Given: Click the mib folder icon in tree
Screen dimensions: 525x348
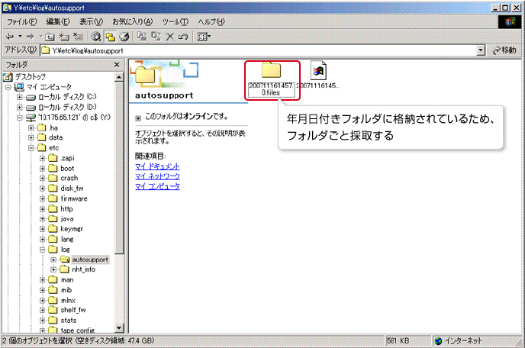Looking at the screenshot, I should [x=53, y=290].
